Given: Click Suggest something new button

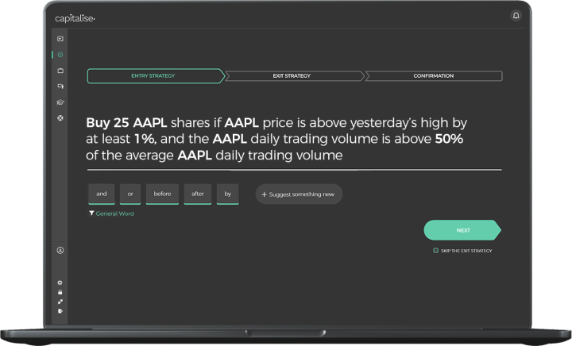Looking at the screenshot, I should point(299,194).
